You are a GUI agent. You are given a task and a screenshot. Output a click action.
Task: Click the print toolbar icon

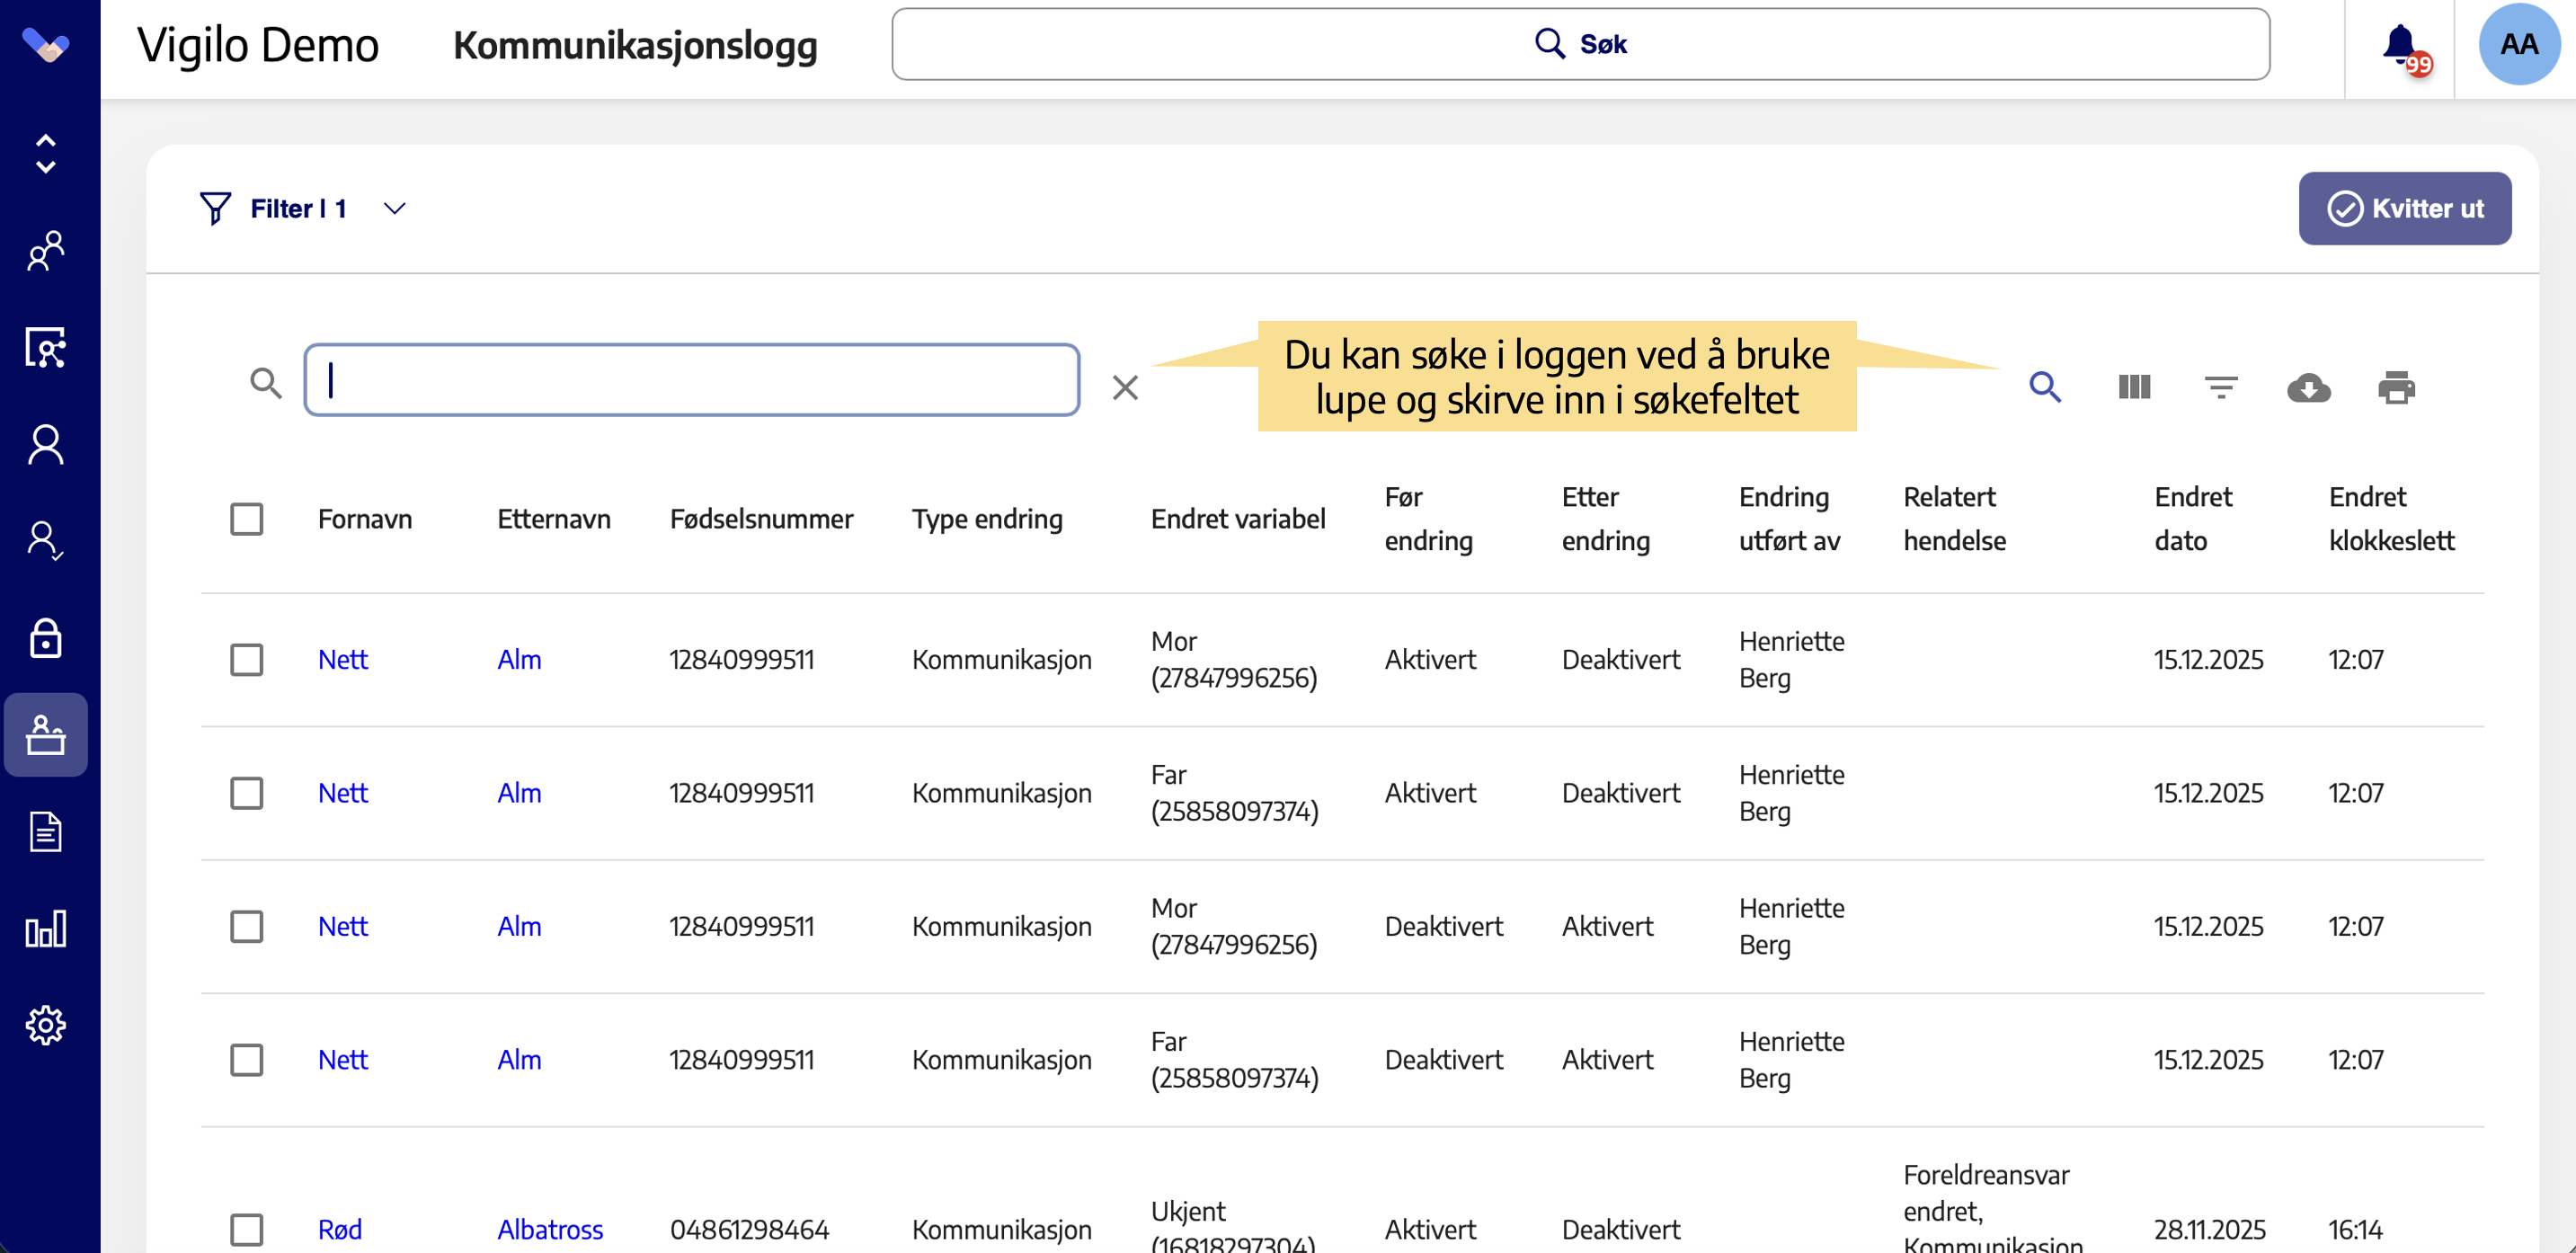2396,387
